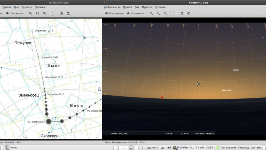Viewport: 266px width, 150px height.
Task: Rotate Снимок-1.png counterclockwise
Action: pyautogui.click(x=182, y=13)
